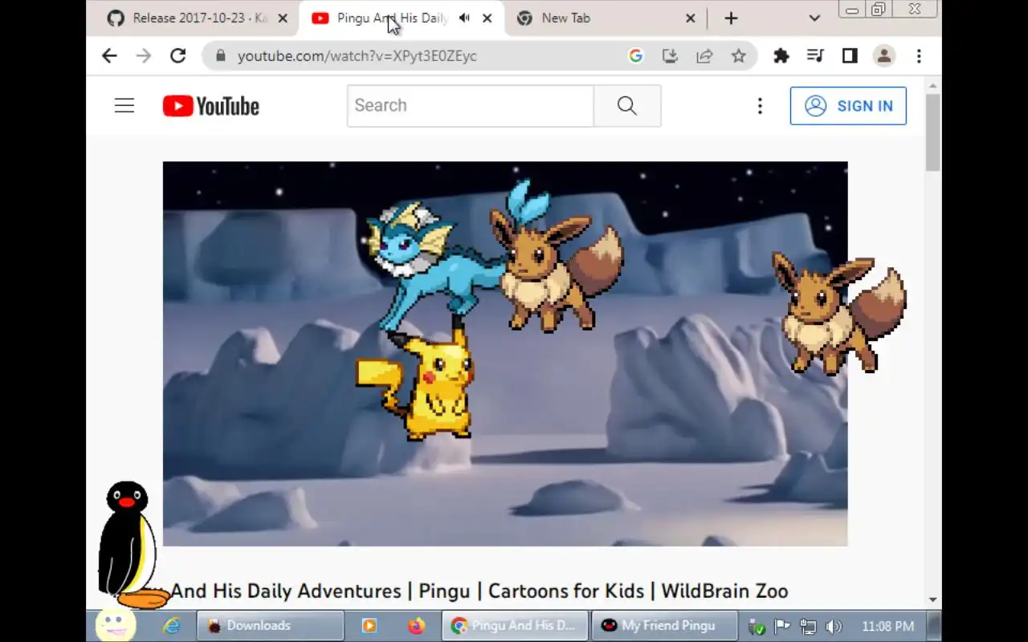Select Chrome Pingu taskbar button

point(515,626)
